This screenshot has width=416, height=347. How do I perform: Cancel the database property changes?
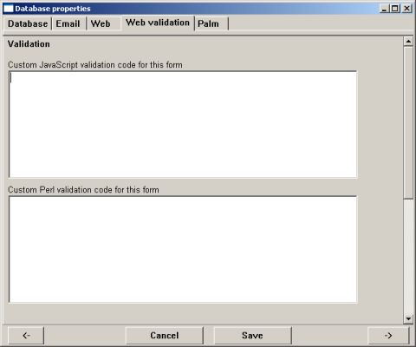point(165,336)
